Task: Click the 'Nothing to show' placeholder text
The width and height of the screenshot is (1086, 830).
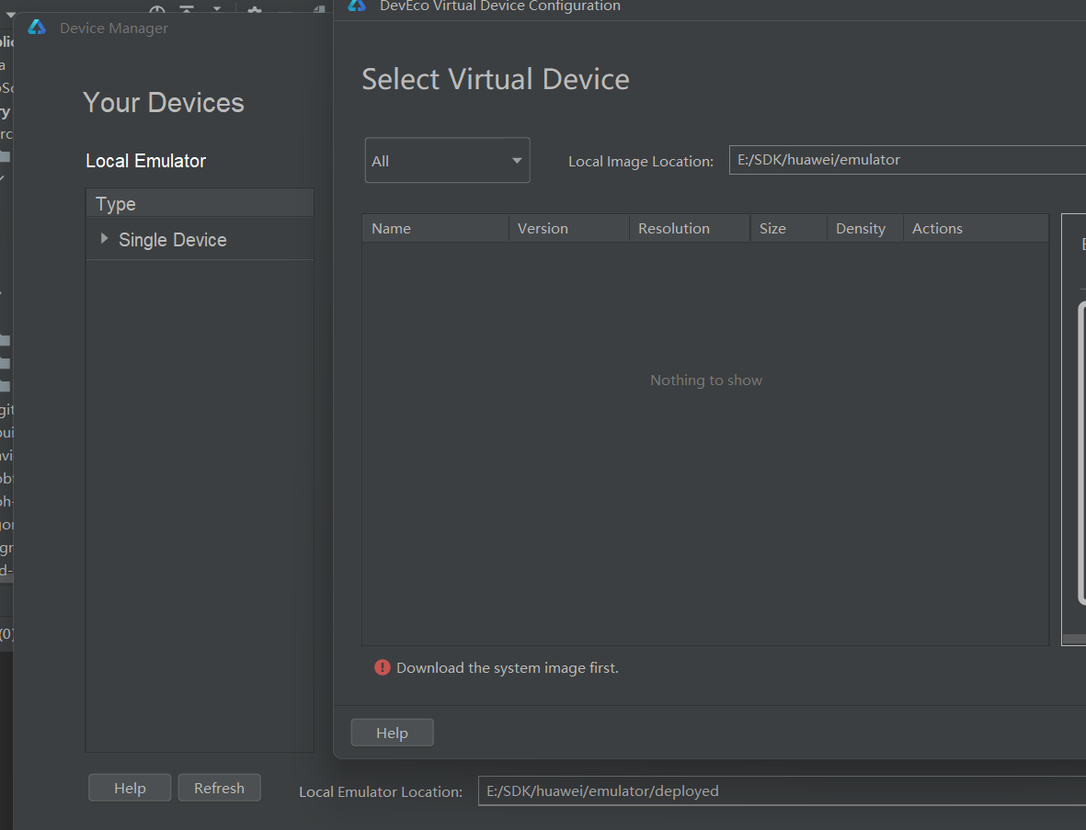Action: coord(705,380)
